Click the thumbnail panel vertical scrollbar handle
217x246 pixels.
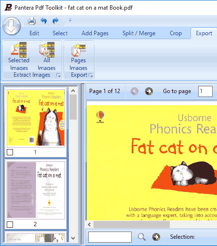(x=73, y=107)
